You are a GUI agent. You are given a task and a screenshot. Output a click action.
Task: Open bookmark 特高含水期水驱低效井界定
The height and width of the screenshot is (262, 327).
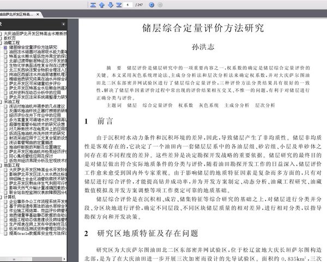tap(38, 56)
